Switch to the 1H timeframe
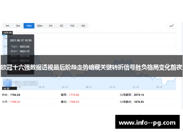 pyautogui.click(x=51, y=26)
